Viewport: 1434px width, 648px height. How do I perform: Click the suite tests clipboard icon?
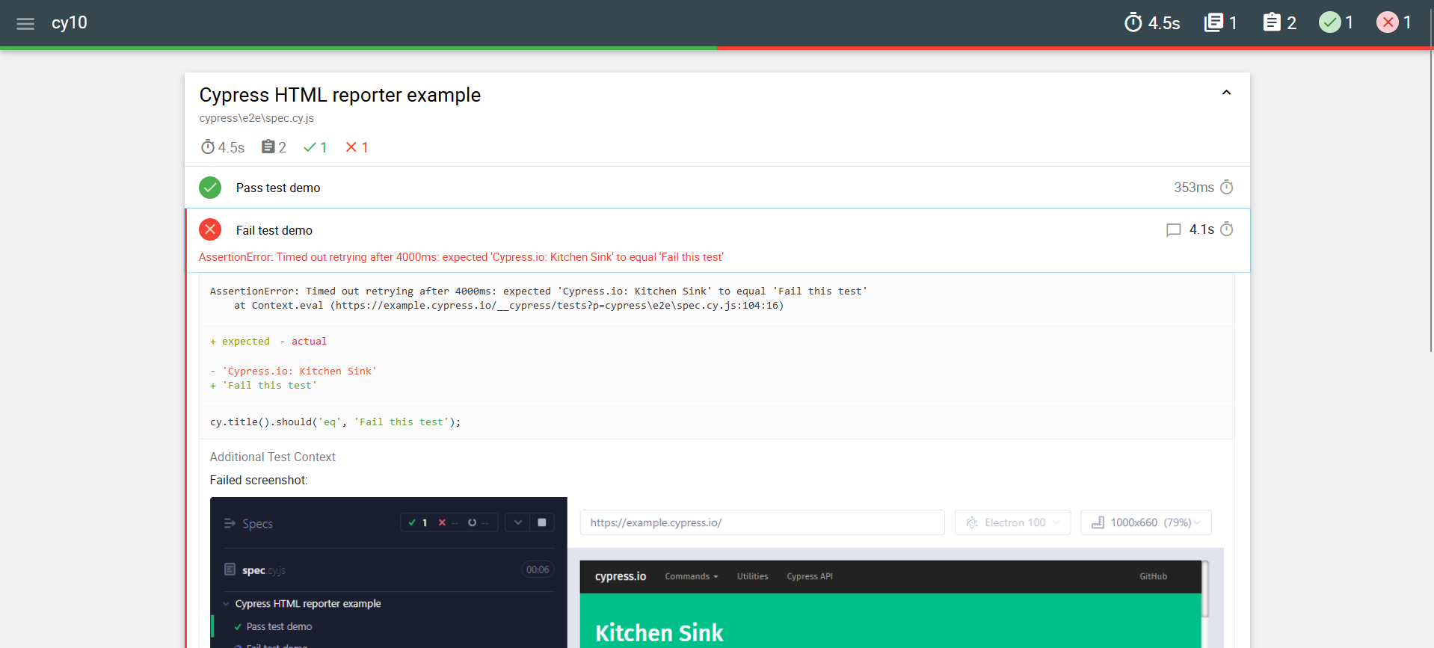click(268, 147)
